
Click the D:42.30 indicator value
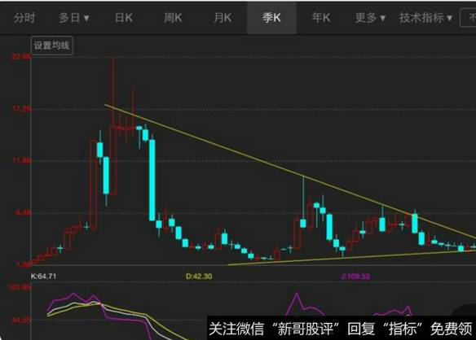coord(199,276)
